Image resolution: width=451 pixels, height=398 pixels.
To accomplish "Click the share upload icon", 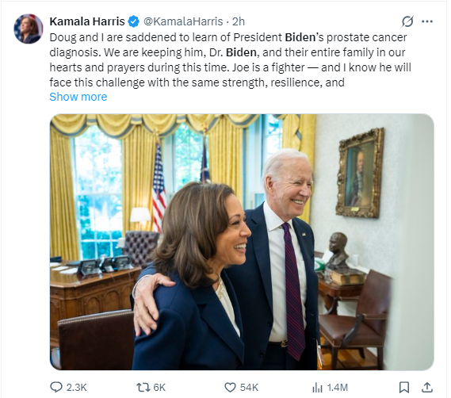I will [x=427, y=388].
